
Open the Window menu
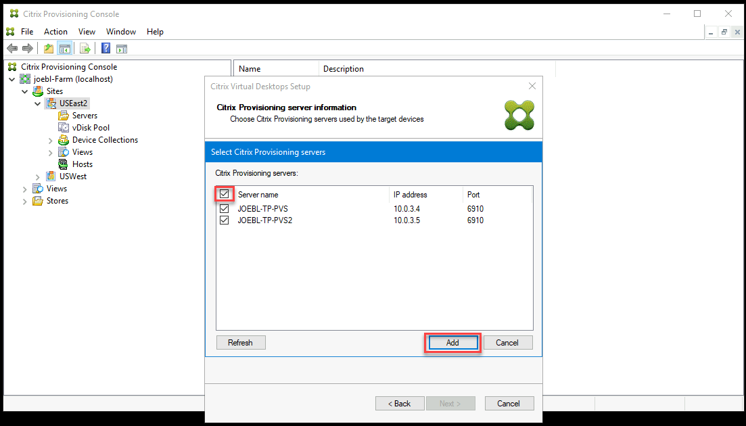[x=121, y=31]
